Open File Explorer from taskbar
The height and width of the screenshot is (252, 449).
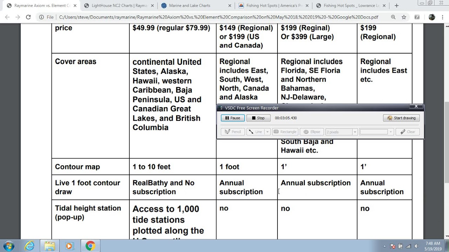pos(49,246)
